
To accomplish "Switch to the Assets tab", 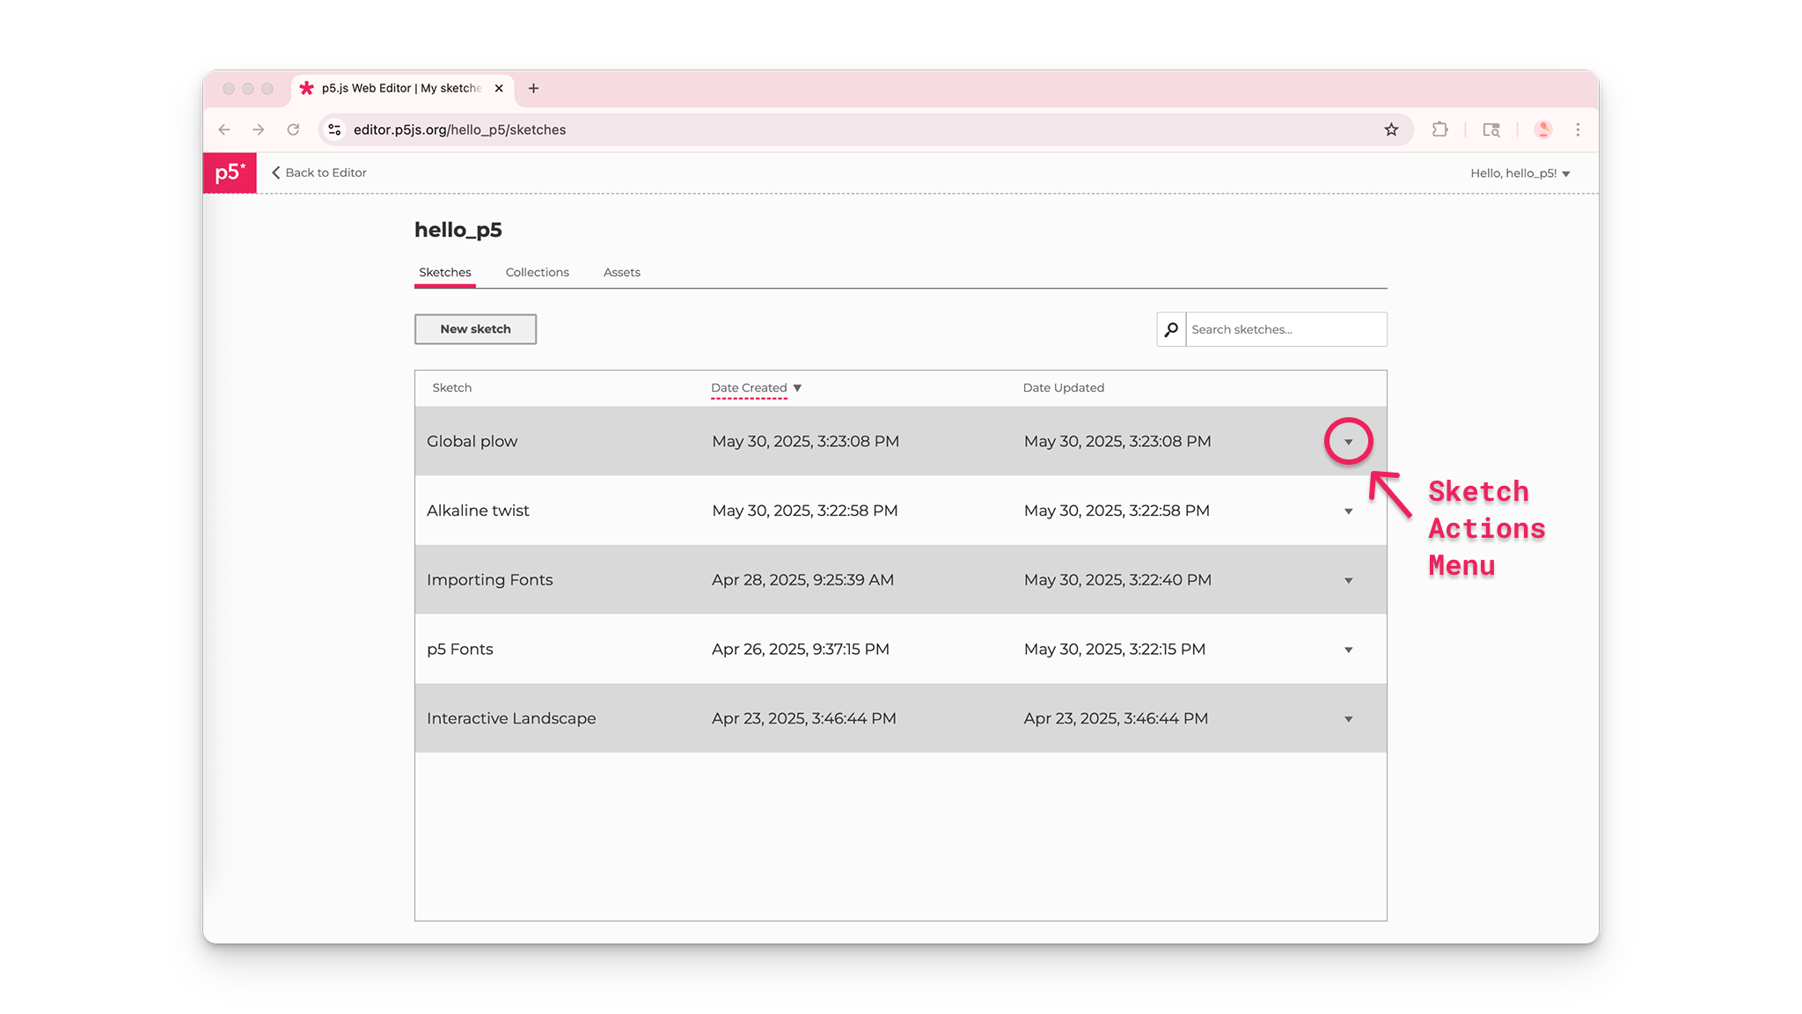I will click(x=621, y=272).
